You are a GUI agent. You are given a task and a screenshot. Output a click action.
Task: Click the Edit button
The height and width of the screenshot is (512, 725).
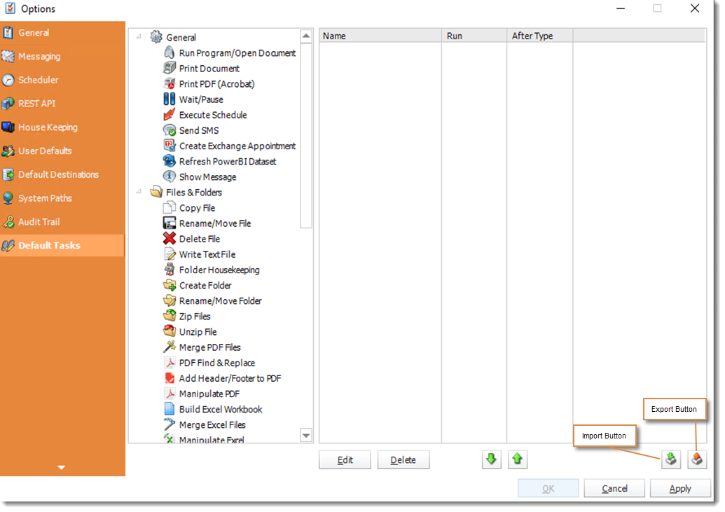(345, 460)
